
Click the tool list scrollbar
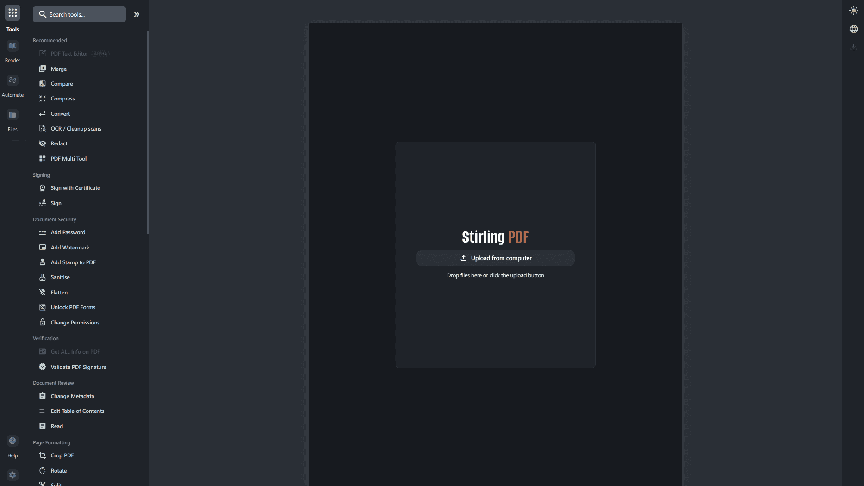click(148, 132)
